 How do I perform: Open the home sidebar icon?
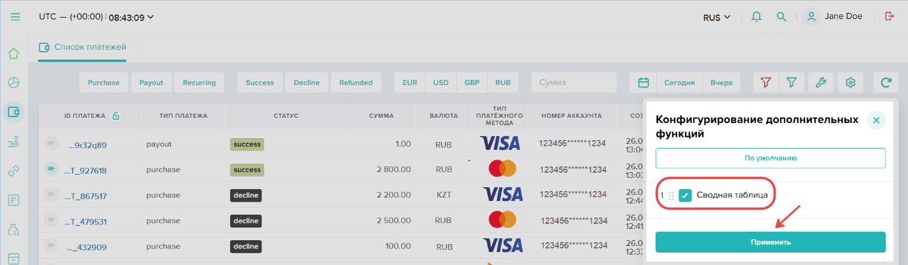click(x=14, y=54)
